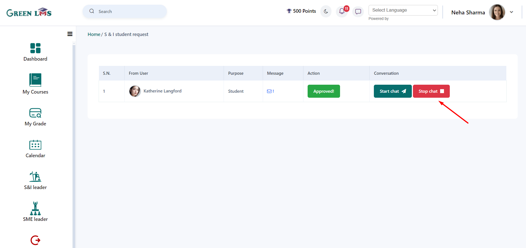Screen dimensions: 526x248
Task: Go to Home via breadcrumb link
Action: (x=94, y=34)
